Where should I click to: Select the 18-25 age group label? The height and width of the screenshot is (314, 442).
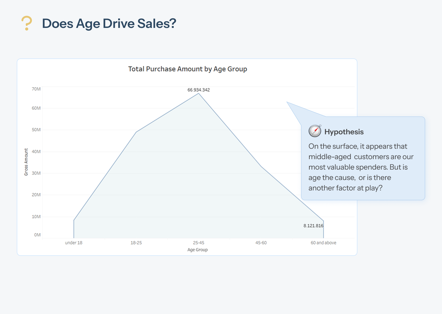click(x=136, y=243)
